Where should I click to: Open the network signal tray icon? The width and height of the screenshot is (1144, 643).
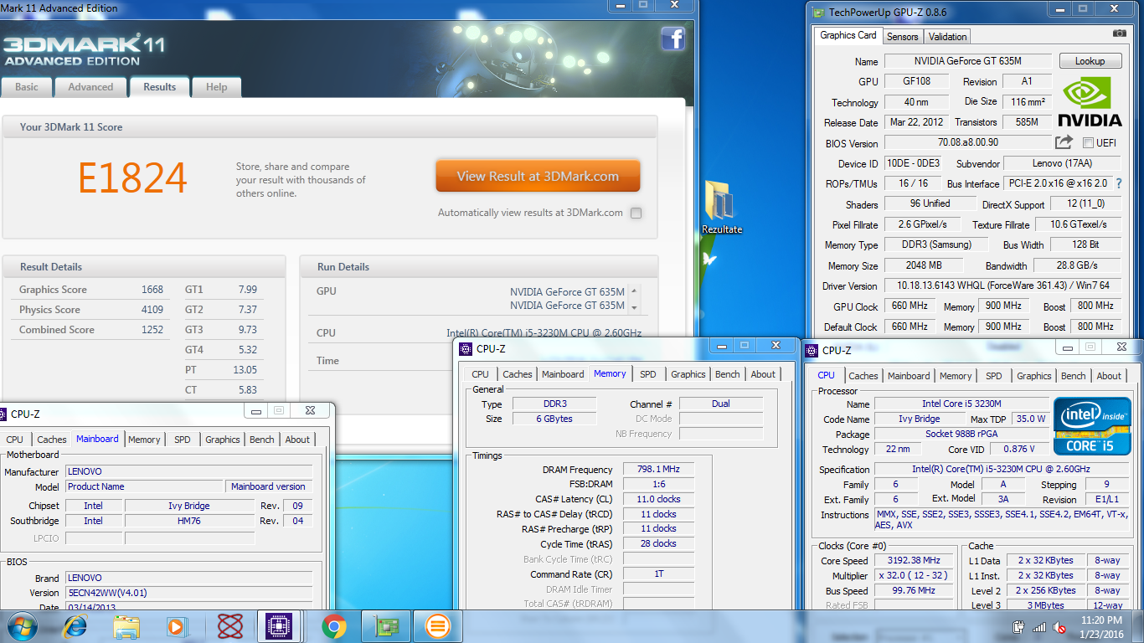(x=1039, y=626)
